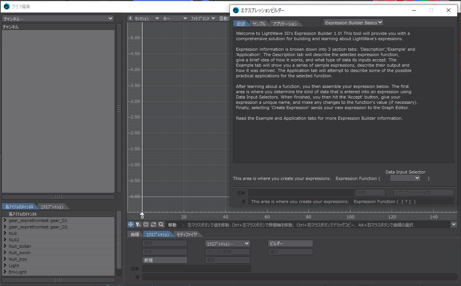461x286 pixels.
Task: Click the 各アイテムのチャンネル list header
Action: click(x=58, y=214)
